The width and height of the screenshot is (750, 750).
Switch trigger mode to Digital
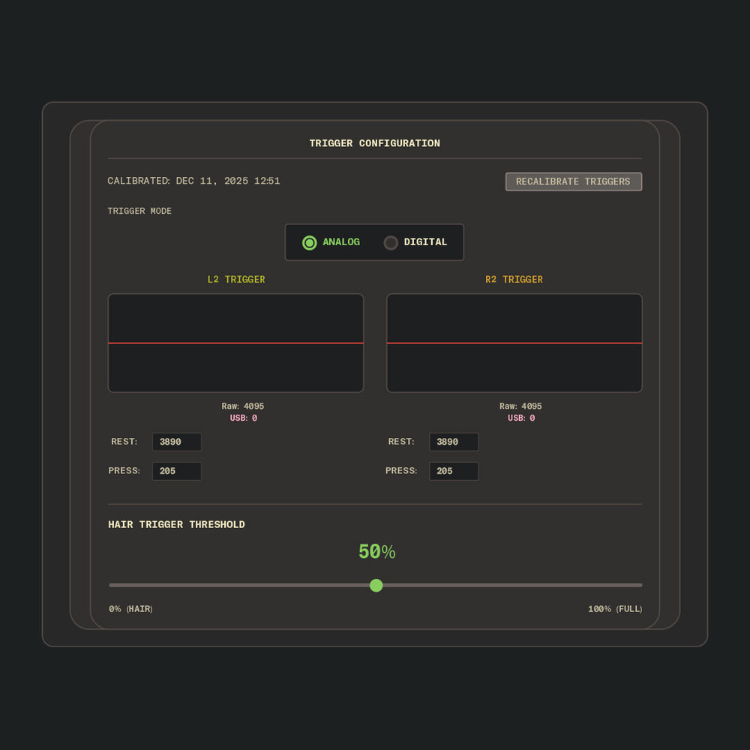[415, 242]
